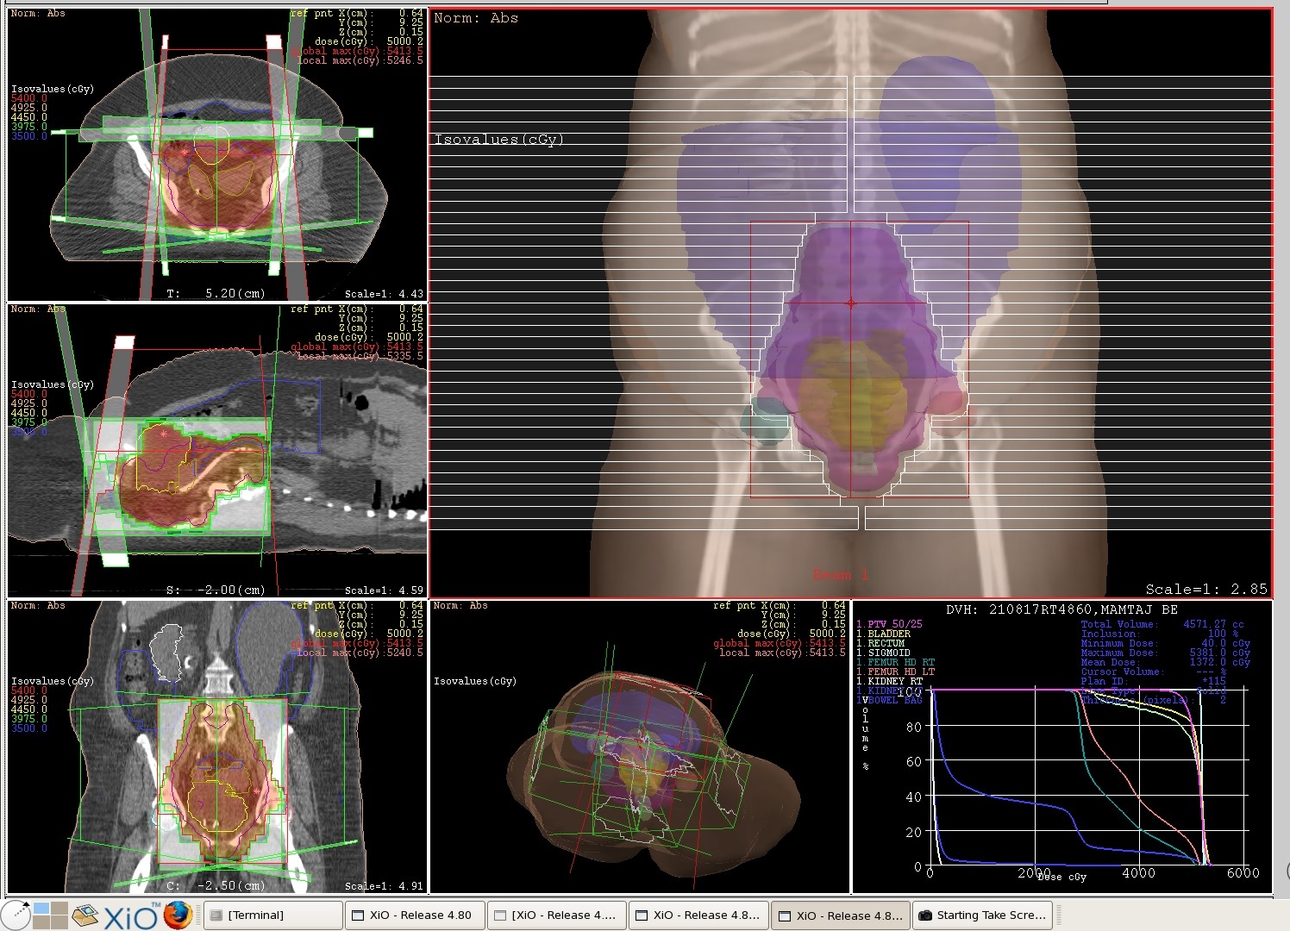Click the XiO logo in the bottom panel
This screenshot has width=1290, height=931.
click(x=131, y=915)
